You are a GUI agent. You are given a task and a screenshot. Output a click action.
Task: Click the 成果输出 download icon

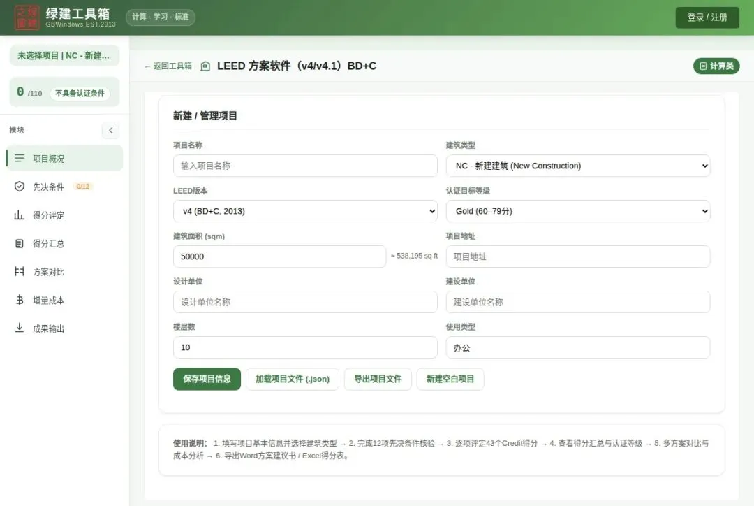[x=20, y=328]
